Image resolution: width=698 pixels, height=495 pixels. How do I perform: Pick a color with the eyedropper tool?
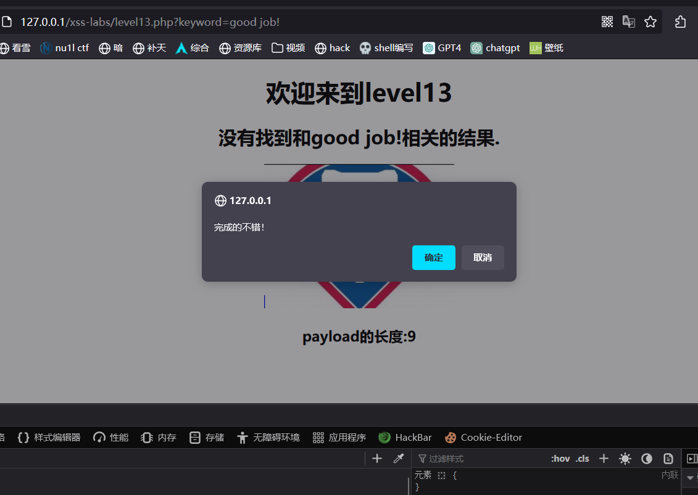point(399,458)
